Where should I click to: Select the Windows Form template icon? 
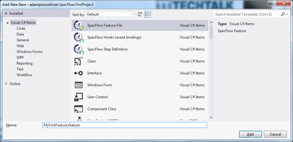[x=79, y=85]
